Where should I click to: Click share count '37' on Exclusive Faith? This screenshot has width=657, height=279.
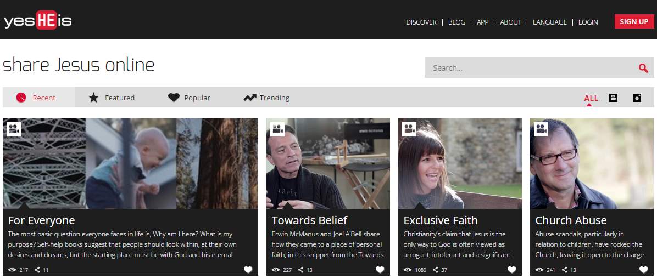(x=444, y=270)
